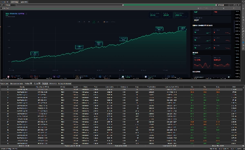Screen dimensions: 245x150
Task: Select the green-highlighted period button above the chart
Action: 94,22
